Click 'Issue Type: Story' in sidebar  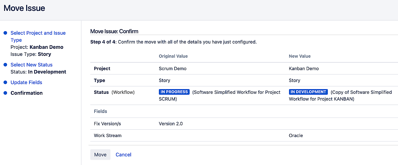click(31, 54)
